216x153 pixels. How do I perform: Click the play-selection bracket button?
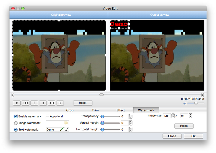(26, 103)
